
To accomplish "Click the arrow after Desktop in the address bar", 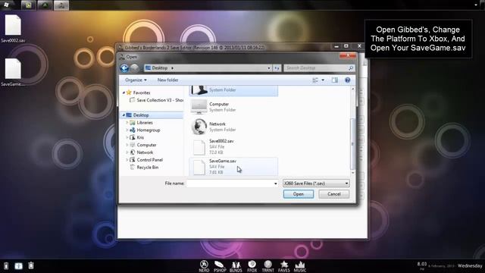I will coord(172,68).
